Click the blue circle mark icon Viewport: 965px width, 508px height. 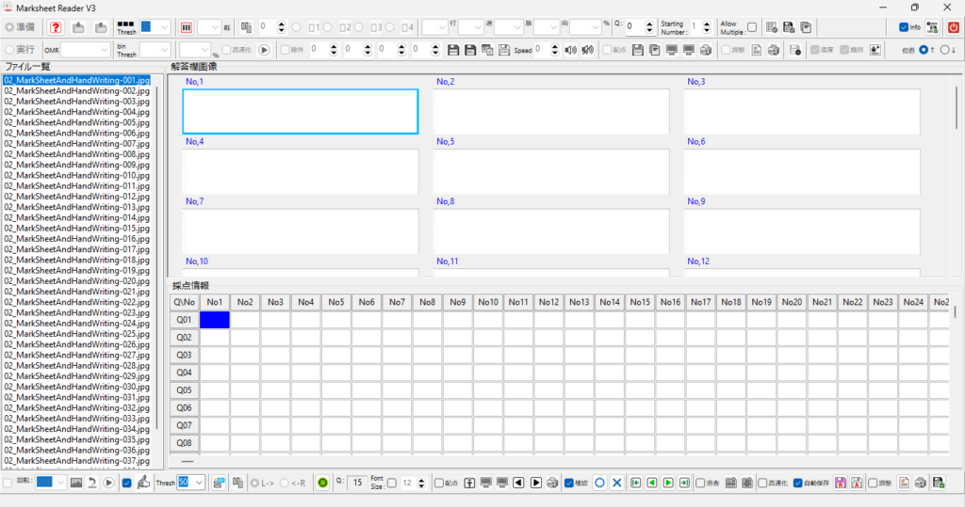[598, 483]
